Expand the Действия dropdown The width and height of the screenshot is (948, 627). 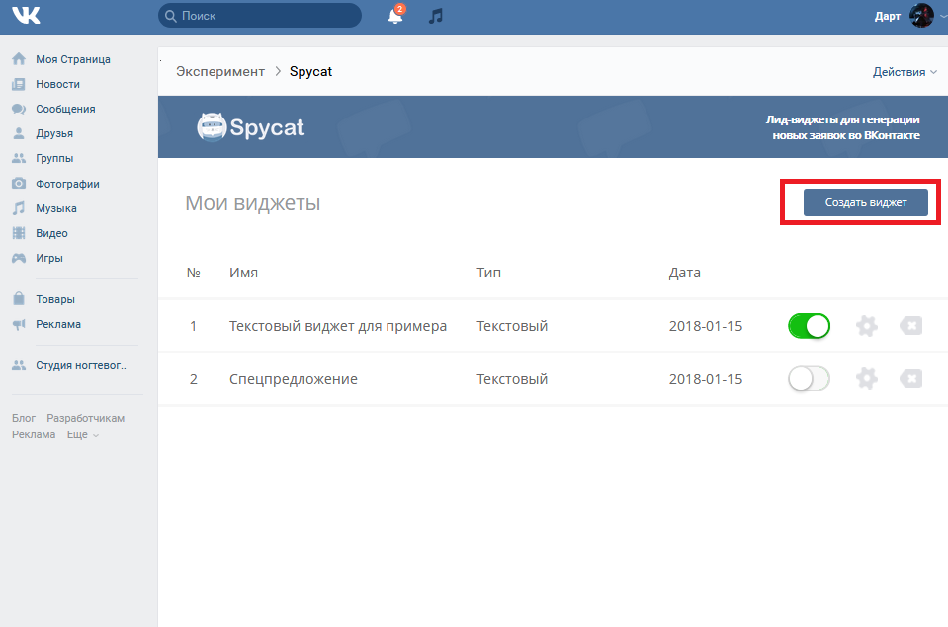point(904,72)
